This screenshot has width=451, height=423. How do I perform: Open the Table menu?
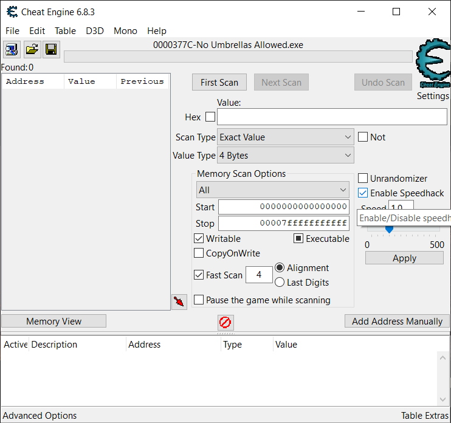tap(65, 31)
